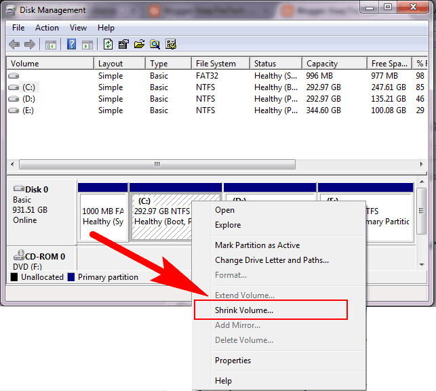Click the black Unallocated legend swatch
Screen dimensions: 436x391
point(14,277)
